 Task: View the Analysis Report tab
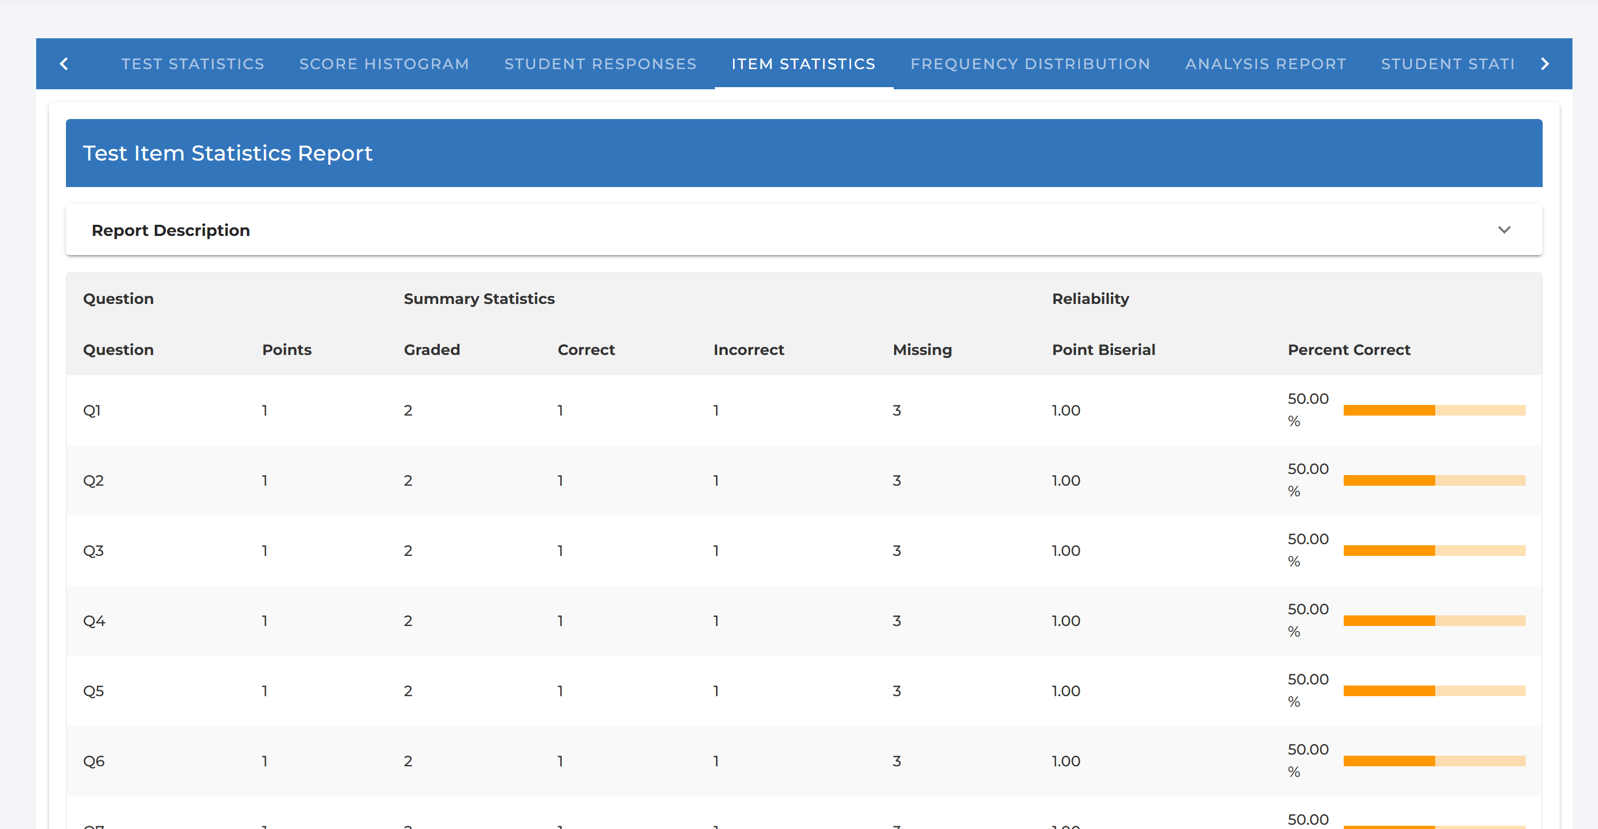[1266, 64]
